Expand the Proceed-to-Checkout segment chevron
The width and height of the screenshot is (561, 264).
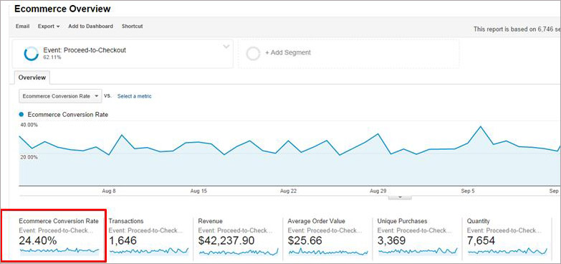[x=226, y=47]
